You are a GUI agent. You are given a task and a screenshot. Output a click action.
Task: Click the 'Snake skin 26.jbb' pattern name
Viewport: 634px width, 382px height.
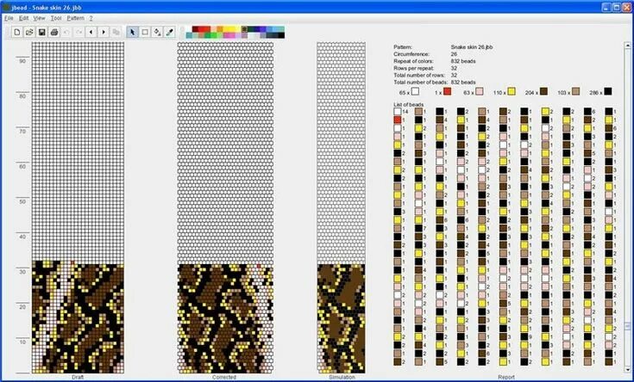472,47
